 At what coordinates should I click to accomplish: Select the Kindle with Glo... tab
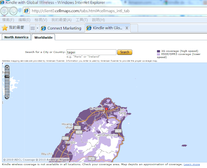pos(108,28)
